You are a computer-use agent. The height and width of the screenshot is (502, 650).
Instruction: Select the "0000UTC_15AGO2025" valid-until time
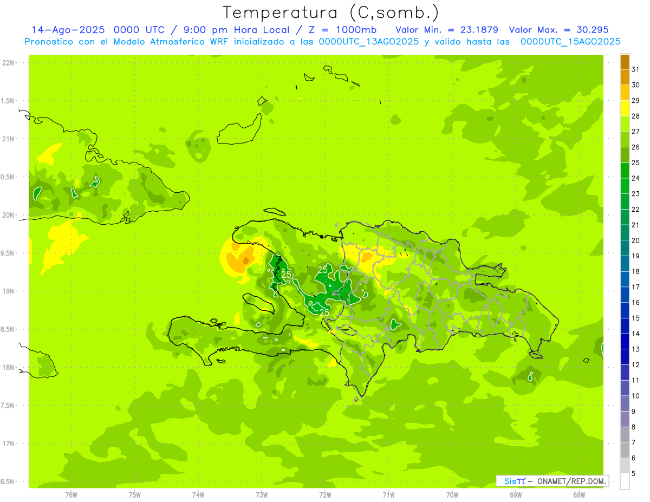[x=570, y=42]
